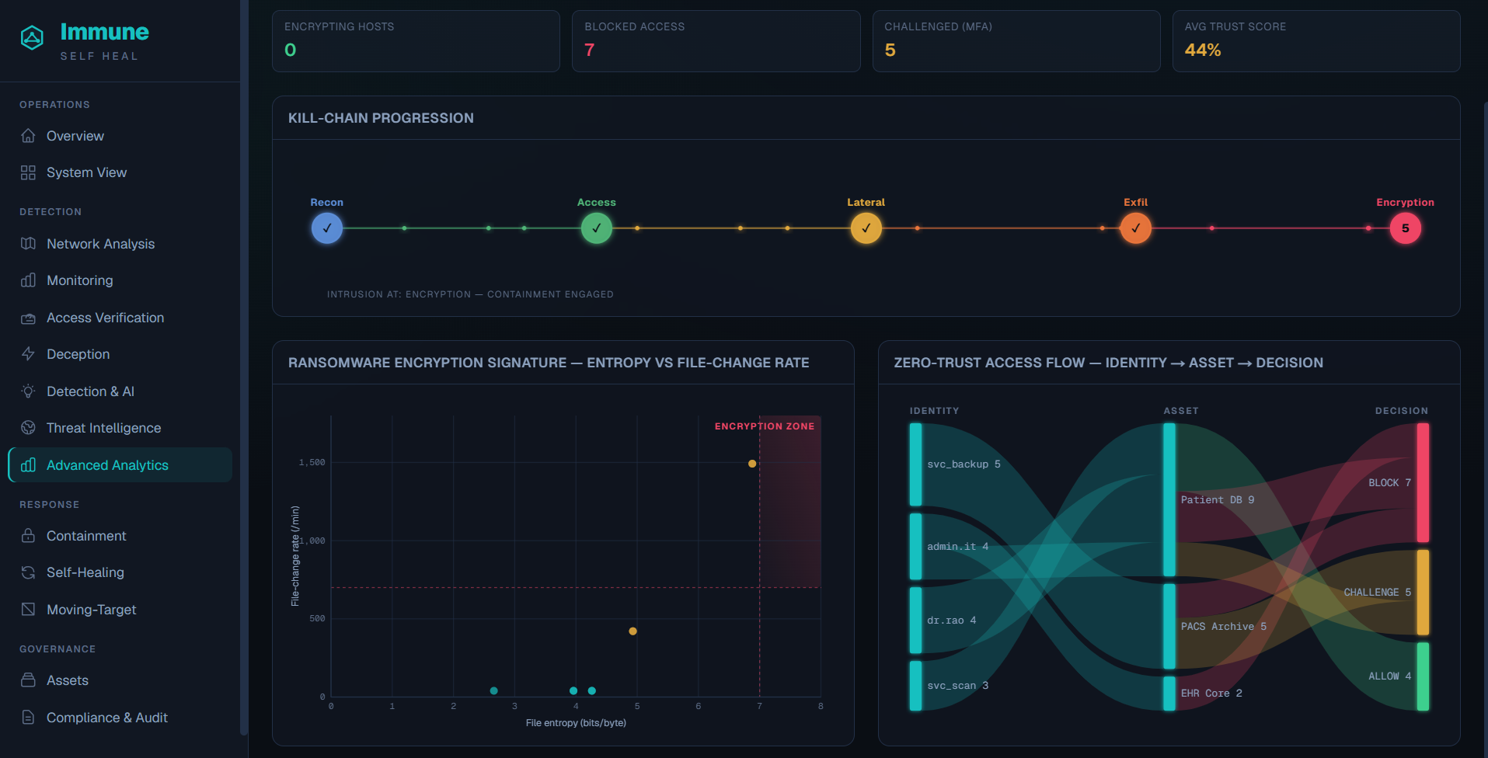Click the svc_backup identity node
This screenshot has height=758, width=1488.
[x=916, y=464]
